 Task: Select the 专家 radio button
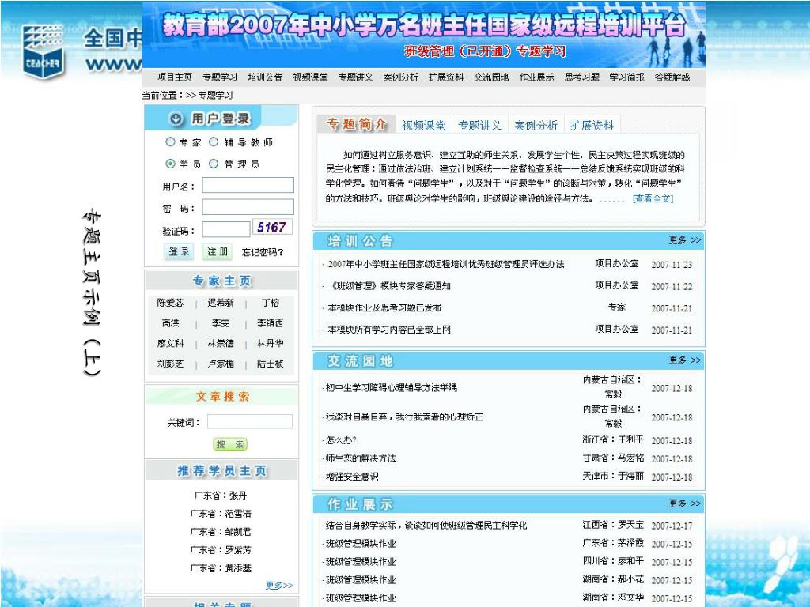pyautogui.click(x=171, y=141)
